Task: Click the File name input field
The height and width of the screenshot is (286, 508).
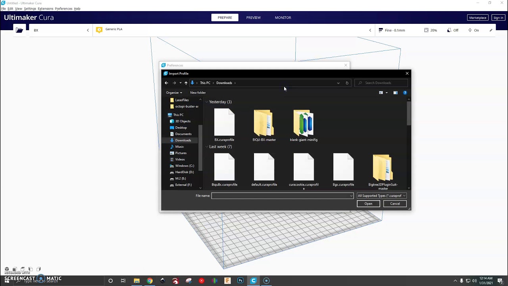Action: point(282,195)
